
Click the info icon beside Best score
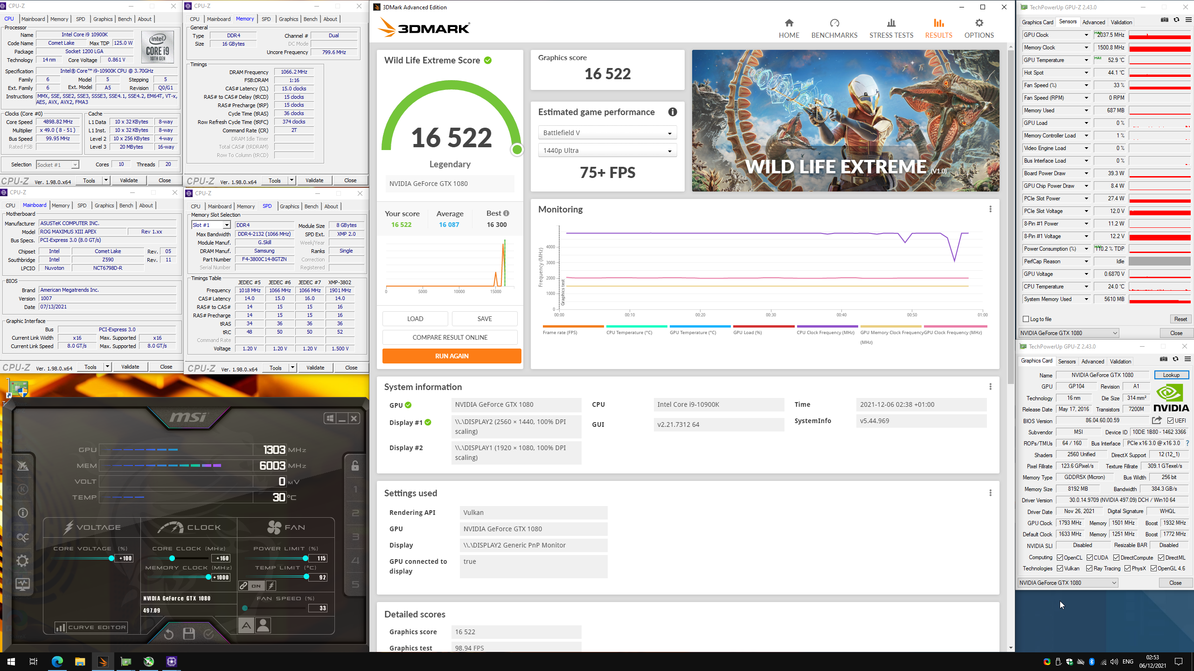tap(506, 213)
